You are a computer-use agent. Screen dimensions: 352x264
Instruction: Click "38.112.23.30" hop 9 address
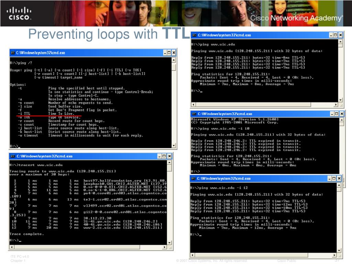(x=97, y=218)
